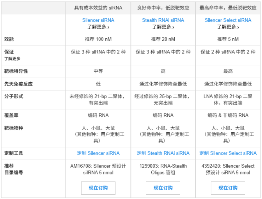Click 现在订购 for Silencer Select siRNA
This screenshot has height=199, width=262.
[x=228, y=188]
